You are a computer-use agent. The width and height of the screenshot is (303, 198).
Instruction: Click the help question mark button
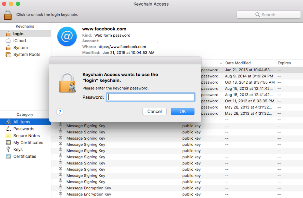[x=60, y=112]
